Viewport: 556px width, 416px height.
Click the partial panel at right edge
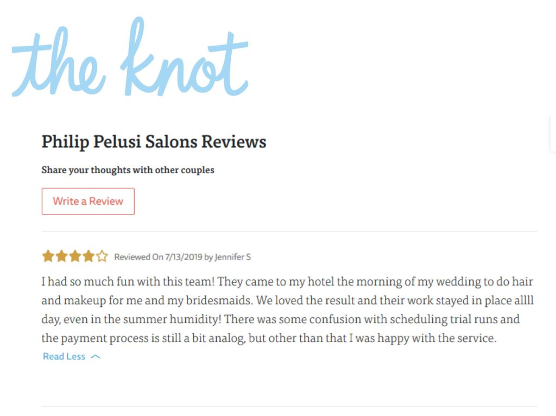(553, 134)
